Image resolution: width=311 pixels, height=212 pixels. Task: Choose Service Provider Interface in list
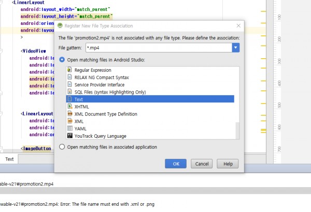150,85
